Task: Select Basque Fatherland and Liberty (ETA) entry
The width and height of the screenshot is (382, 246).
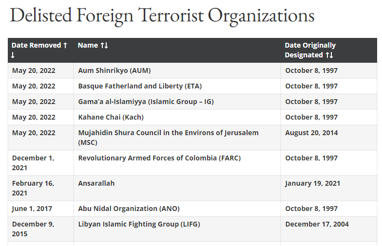Action: [x=140, y=86]
